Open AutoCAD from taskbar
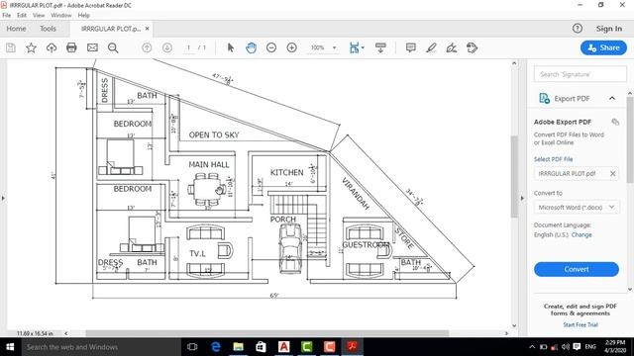 click(284, 347)
